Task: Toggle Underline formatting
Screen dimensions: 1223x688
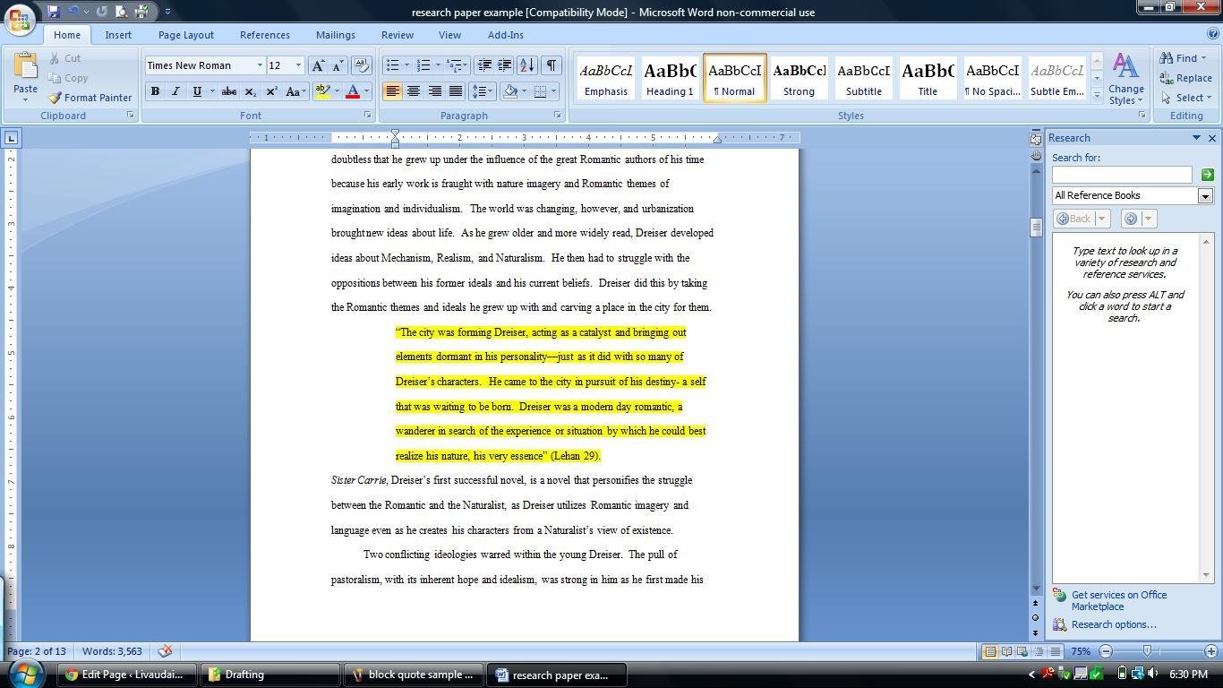Action: [x=196, y=91]
